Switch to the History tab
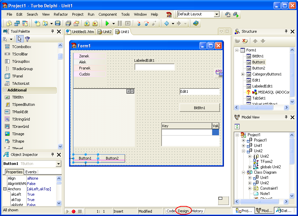This screenshot has width=298, height=216. 197,211
